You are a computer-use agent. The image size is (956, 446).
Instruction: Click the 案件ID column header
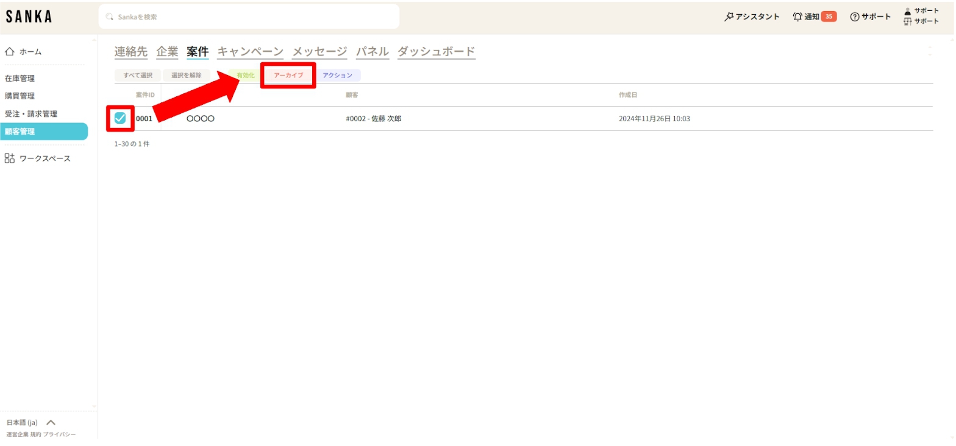(144, 95)
